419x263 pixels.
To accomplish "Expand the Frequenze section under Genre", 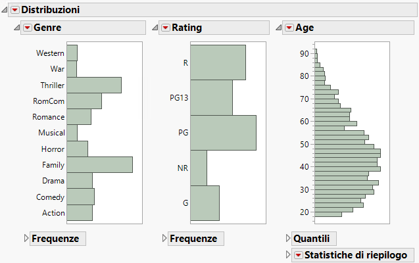I will (26, 239).
